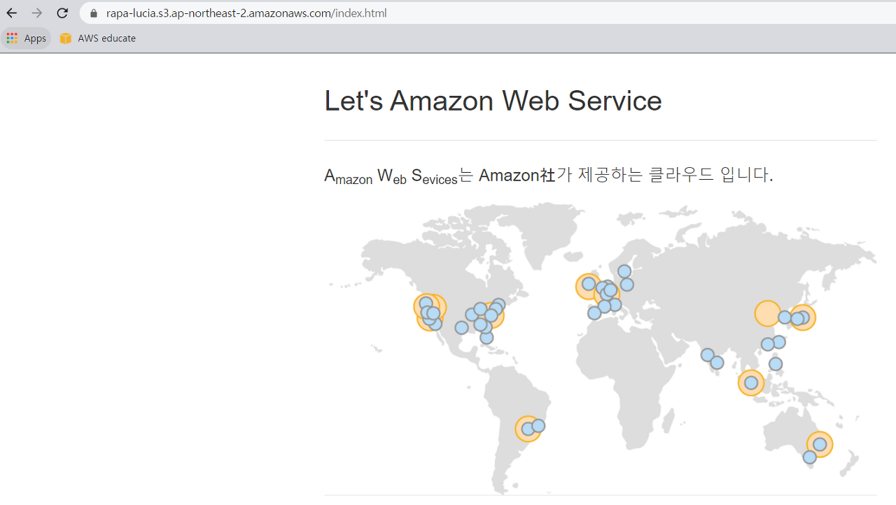Click the southernmost Australia edge location dot
This screenshot has width=896, height=505.
tap(809, 457)
